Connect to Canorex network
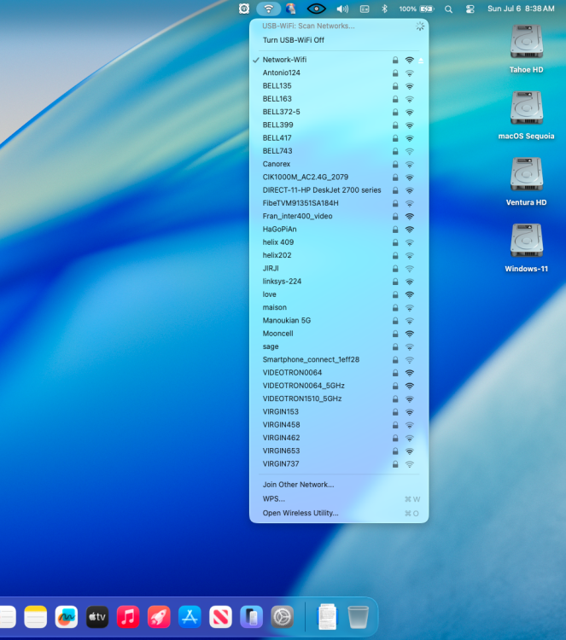This screenshot has width=566, height=640. (x=339, y=164)
